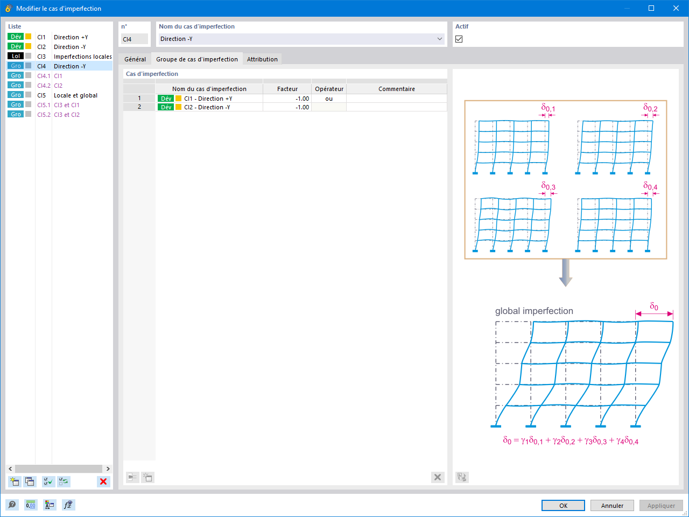
Task: Click the yellow swatch of CI1 in the list
Action: 29,37
